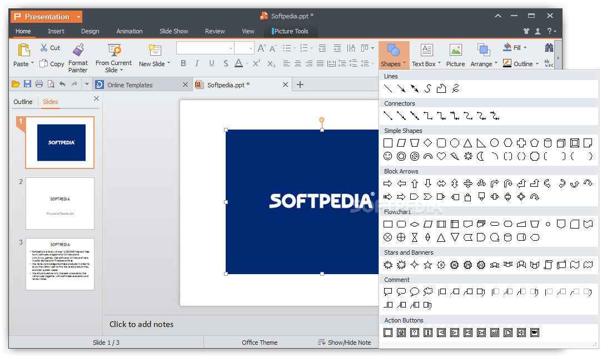
Task: Select the freeform curve line shape
Action: (427, 88)
